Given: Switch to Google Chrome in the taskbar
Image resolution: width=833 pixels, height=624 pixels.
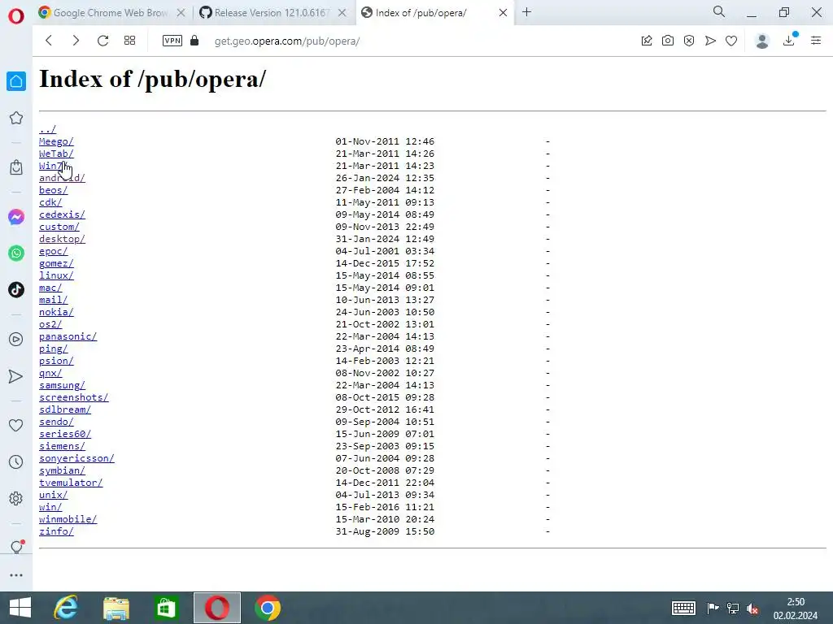Looking at the screenshot, I should [268, 608].
